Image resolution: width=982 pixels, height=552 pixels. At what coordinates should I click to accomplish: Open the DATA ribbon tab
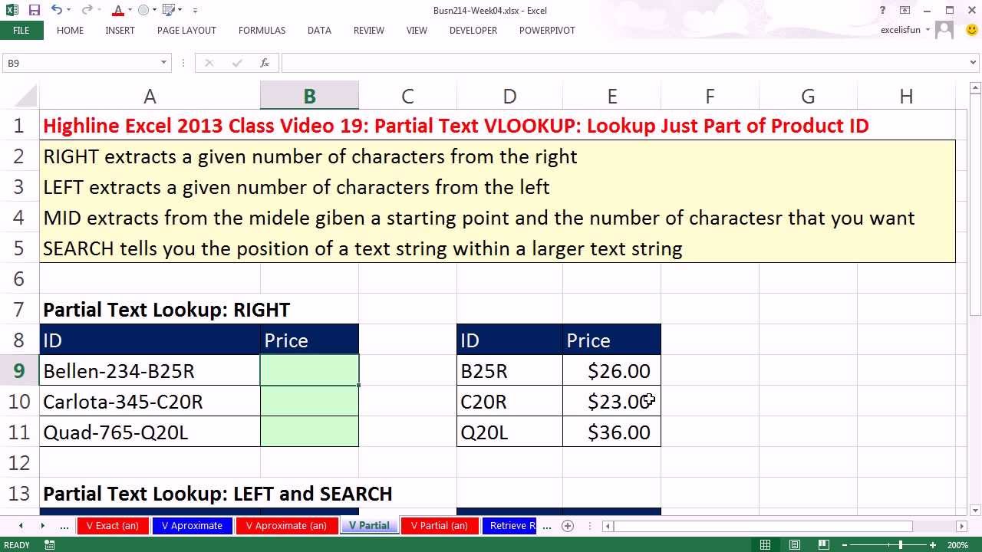(319, 31)
